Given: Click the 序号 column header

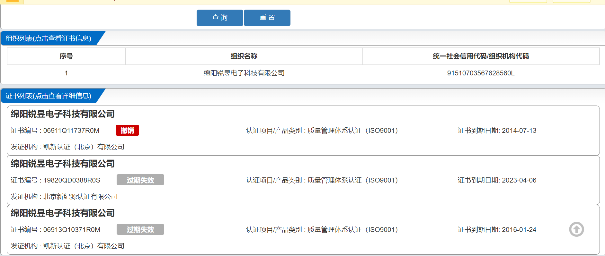Looking at the screenshot, I should coord(66,56).
